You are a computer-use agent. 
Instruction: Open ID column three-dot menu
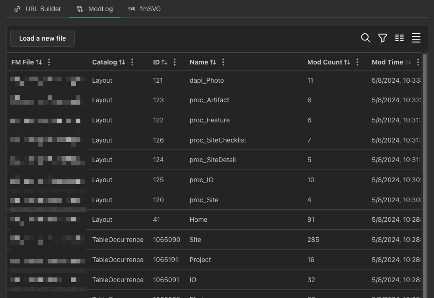pyautogui.click(x=175, y=62)
